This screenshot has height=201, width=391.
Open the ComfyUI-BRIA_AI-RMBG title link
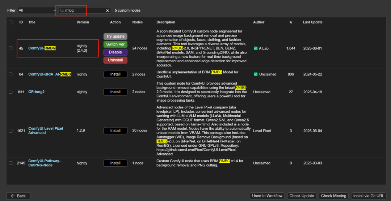pos(50,74)
